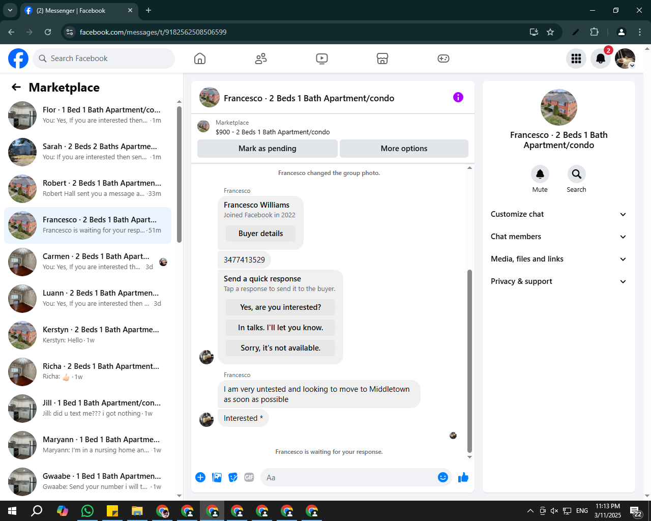Viewport: 651px width, 521px height.
Task: Open the Friends icon in top navigation
Action: [x=261, y=59]
